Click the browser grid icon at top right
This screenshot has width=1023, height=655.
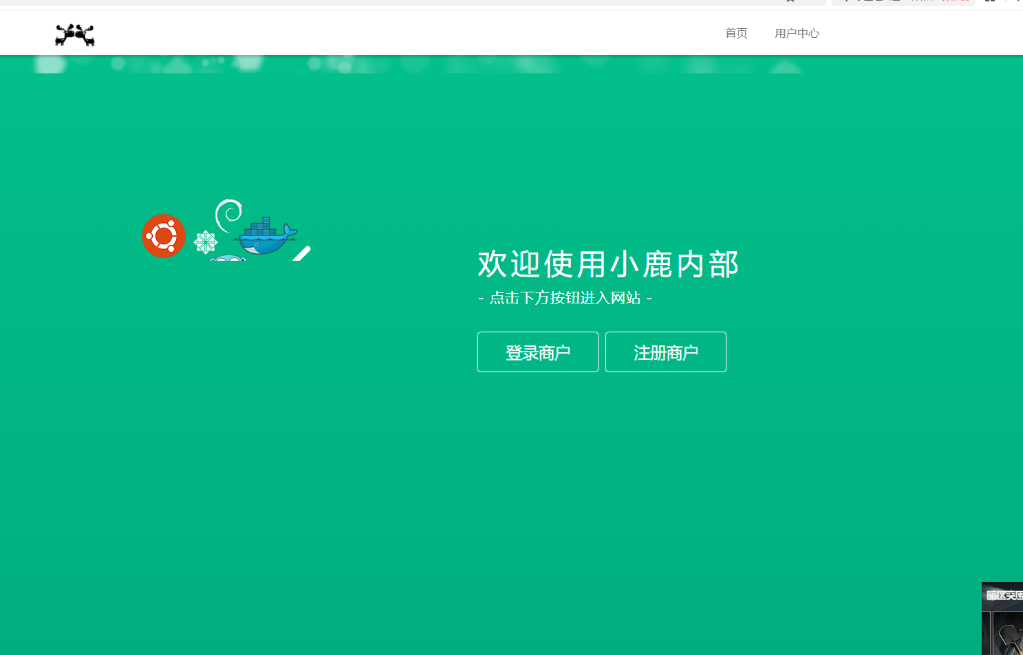990,1
